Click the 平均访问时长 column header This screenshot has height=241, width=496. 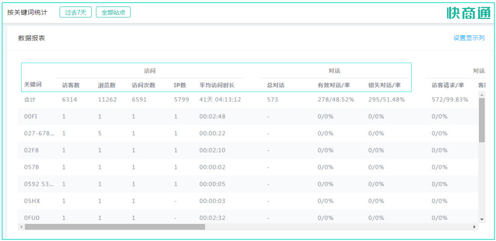click(x=217, y=85)
